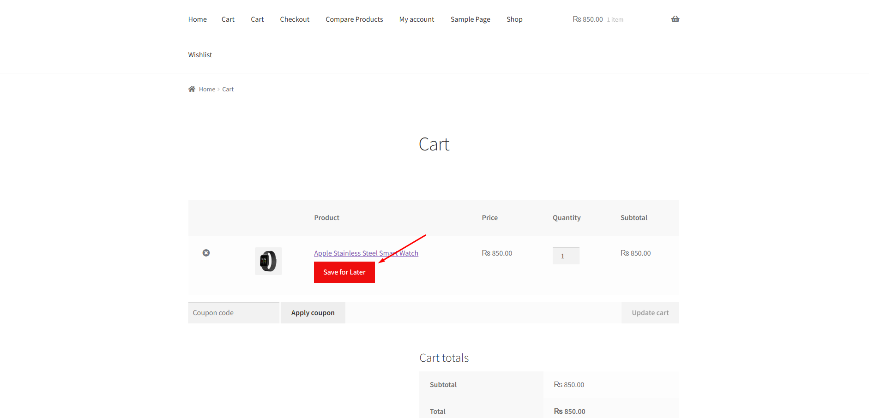
Task: Open Compare Products from the navigation
Action: coord(354,19)
